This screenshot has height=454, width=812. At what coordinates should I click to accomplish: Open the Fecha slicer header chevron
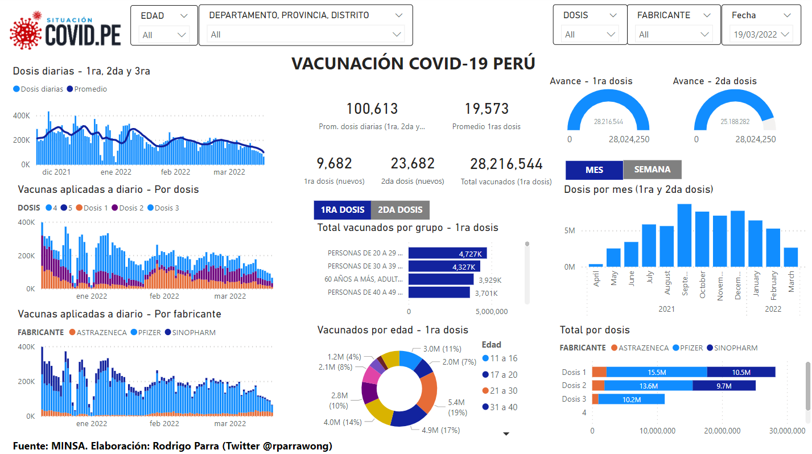[787, 15]
